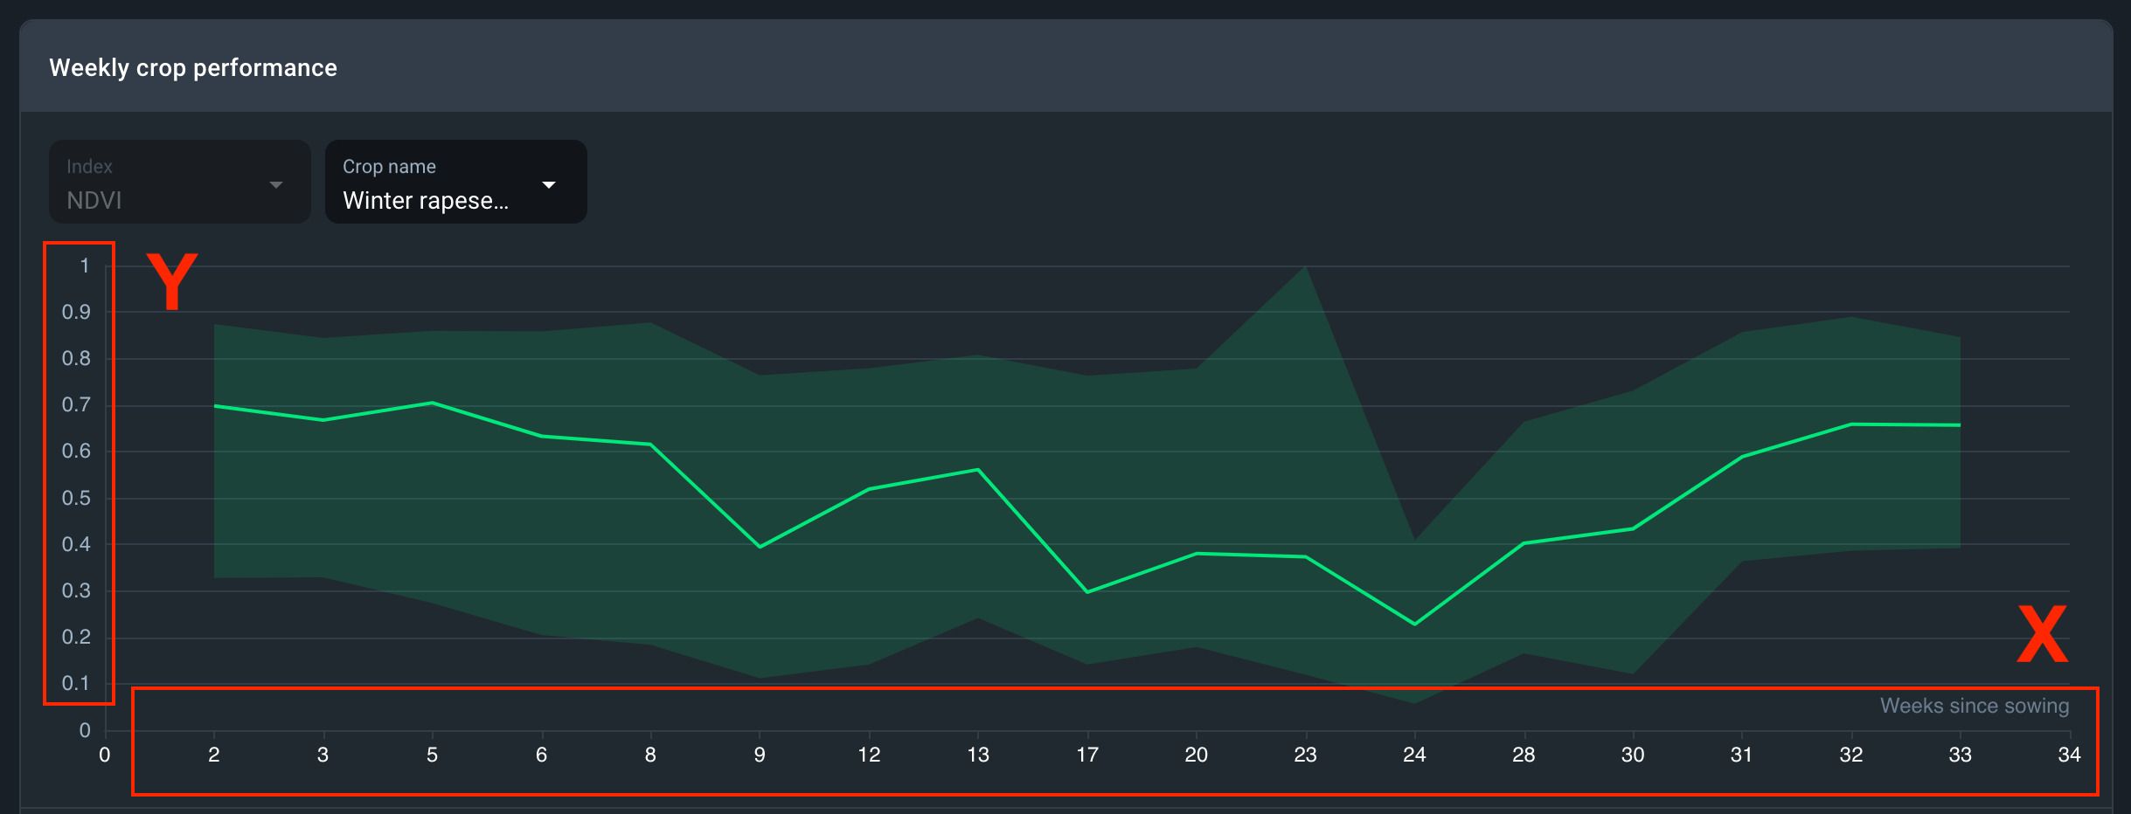Screen dimensions: 2131x814
Task: Click the x-axis tick label 12
Action: [869, 755]
